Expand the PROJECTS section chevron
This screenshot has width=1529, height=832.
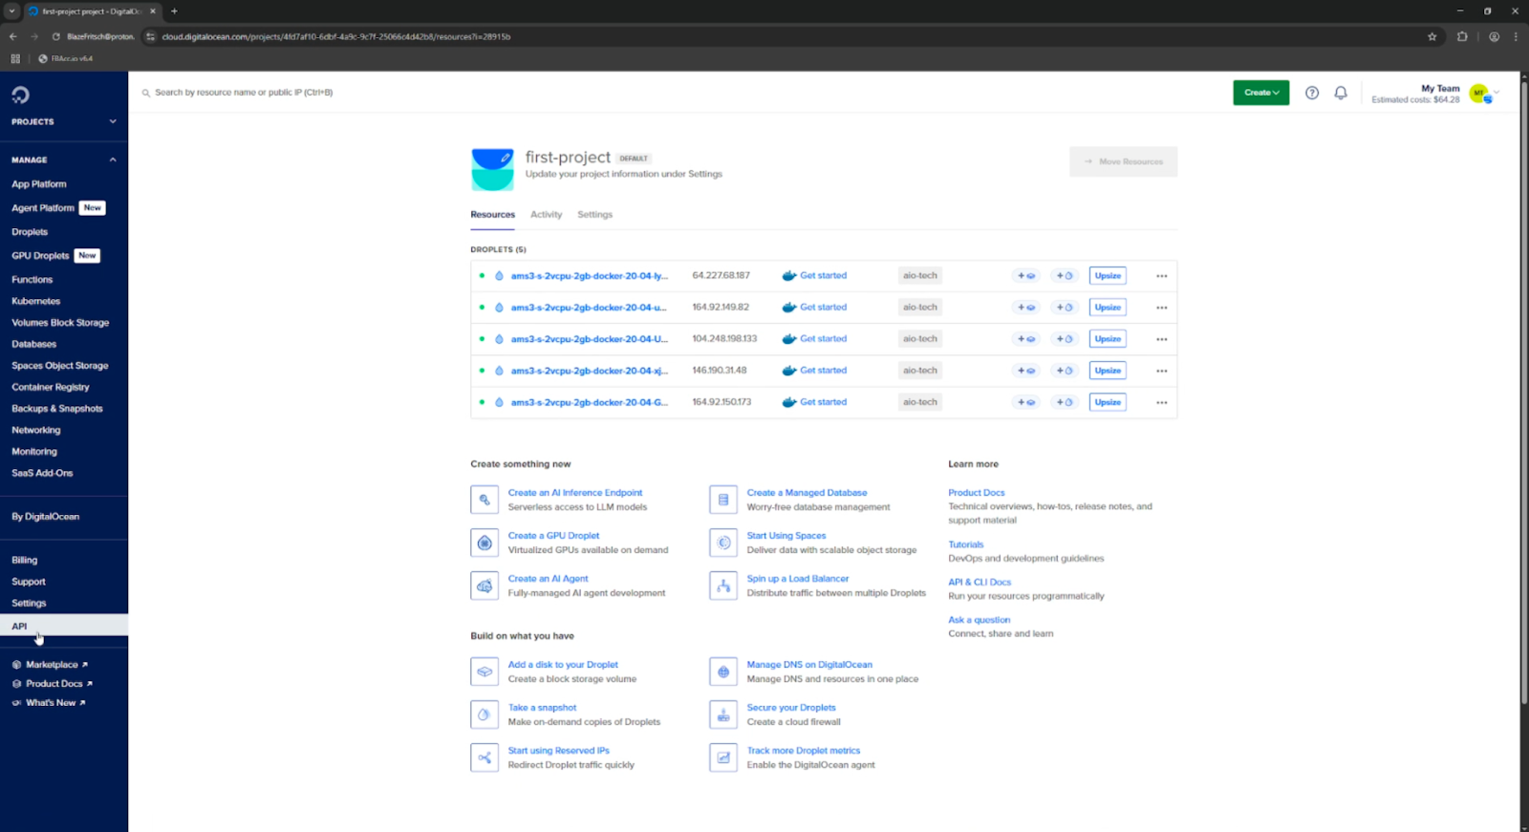point(113,121)
